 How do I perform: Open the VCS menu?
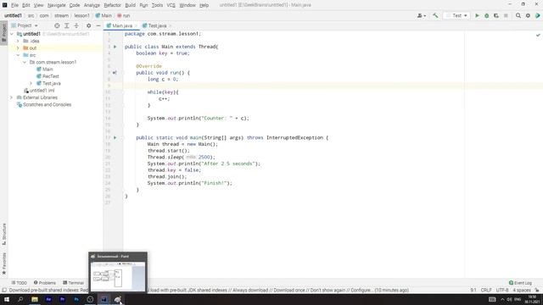(x=171, y=5)
